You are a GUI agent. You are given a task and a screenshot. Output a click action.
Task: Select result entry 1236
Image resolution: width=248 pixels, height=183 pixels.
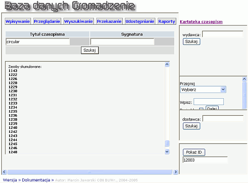(x=13, y=115)
